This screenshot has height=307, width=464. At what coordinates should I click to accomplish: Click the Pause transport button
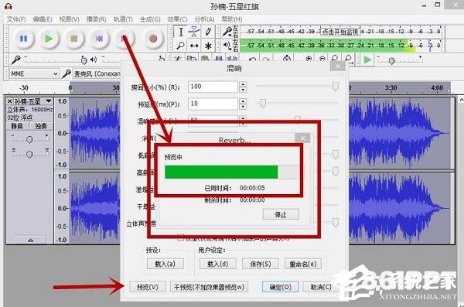pyautogui.click(x=23, y=39)
